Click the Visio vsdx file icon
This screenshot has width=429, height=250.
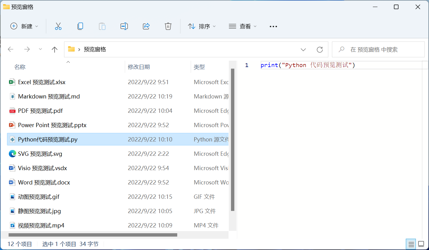tap(12, 168)
